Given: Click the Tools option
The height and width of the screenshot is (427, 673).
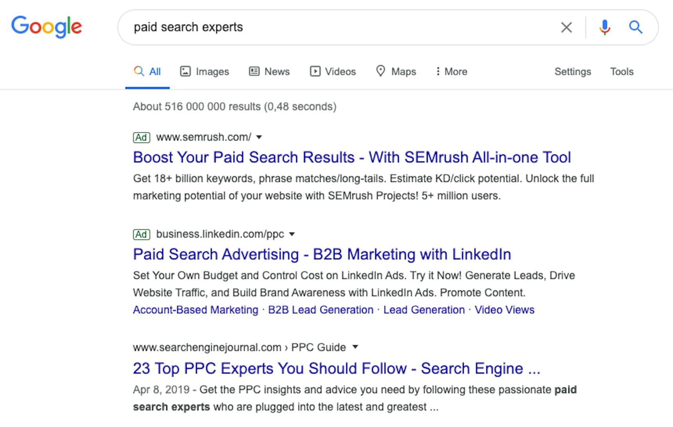Looking at the screenshot, I should pos(621,72).
